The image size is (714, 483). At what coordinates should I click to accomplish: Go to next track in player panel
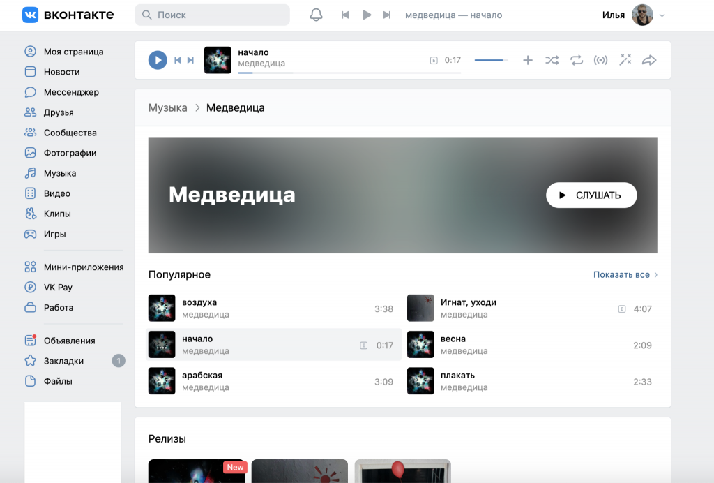point(191,60)
